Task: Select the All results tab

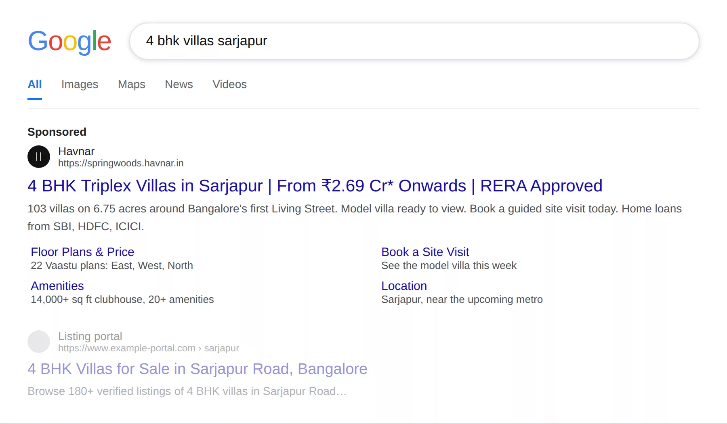Action: (35, 84)
